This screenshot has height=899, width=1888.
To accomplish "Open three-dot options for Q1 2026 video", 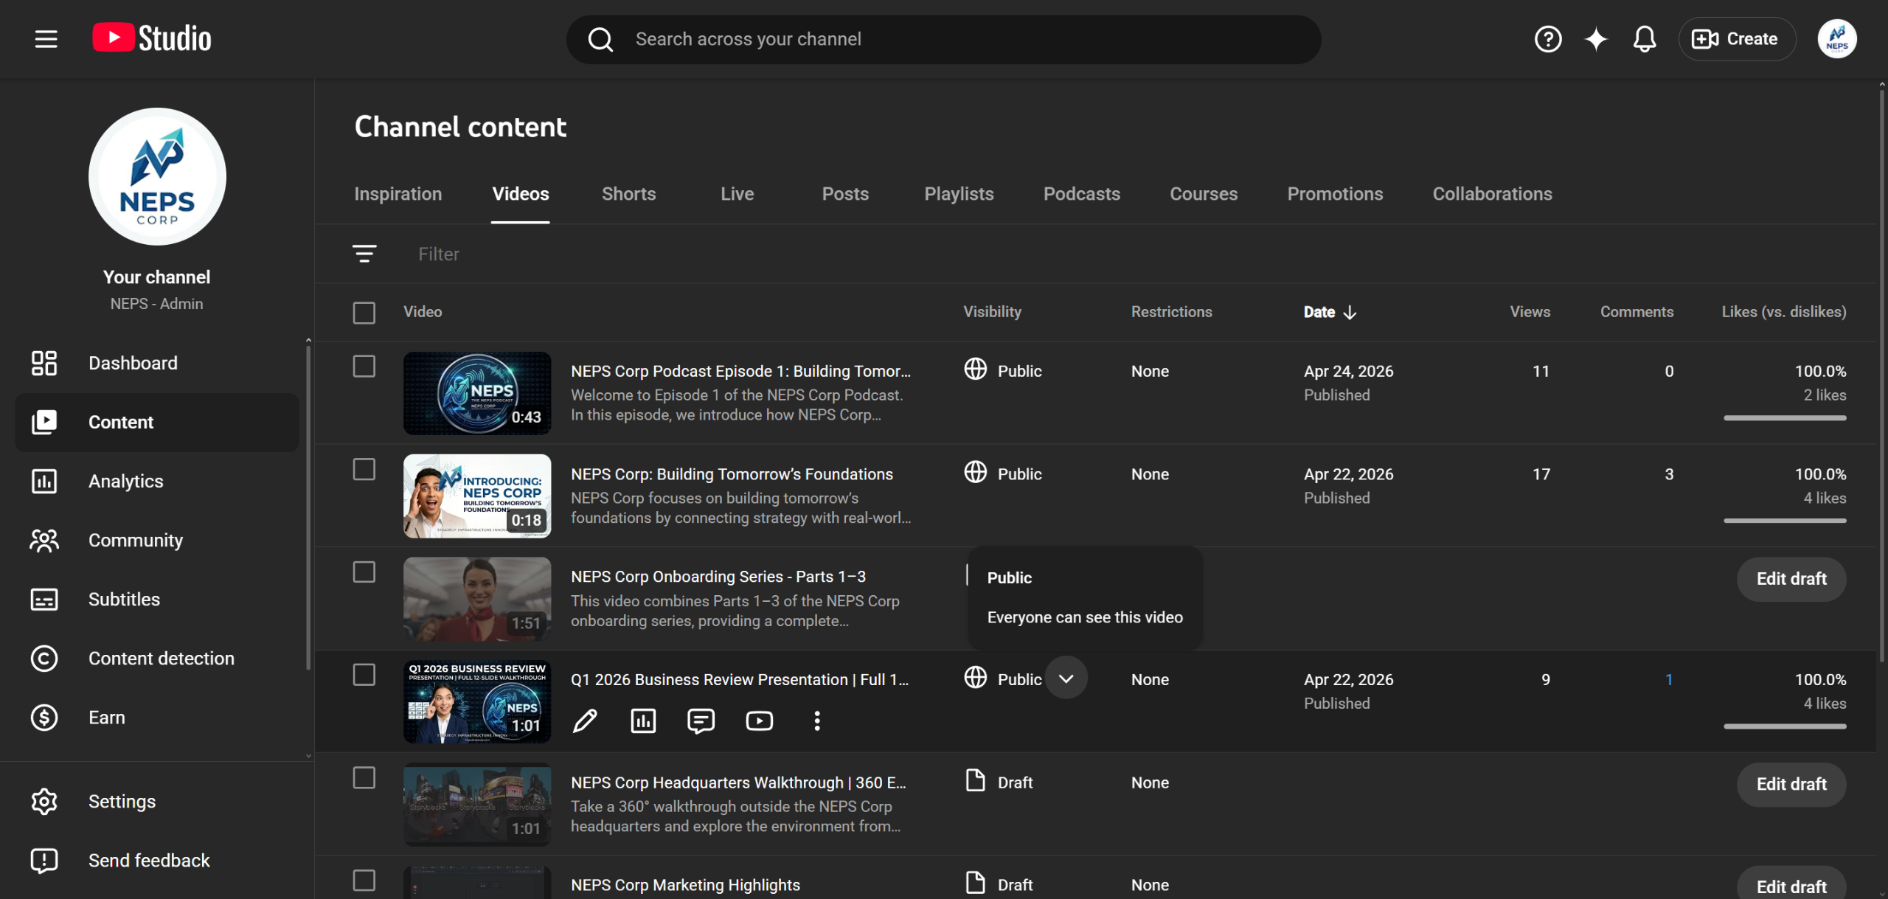I will [x=817, y=721].
